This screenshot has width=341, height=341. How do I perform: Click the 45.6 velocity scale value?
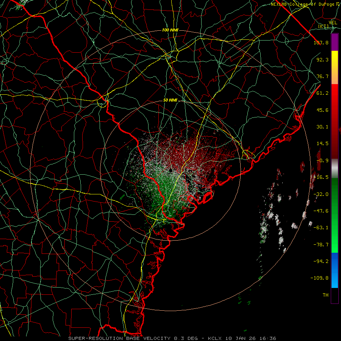pos(322,110)
